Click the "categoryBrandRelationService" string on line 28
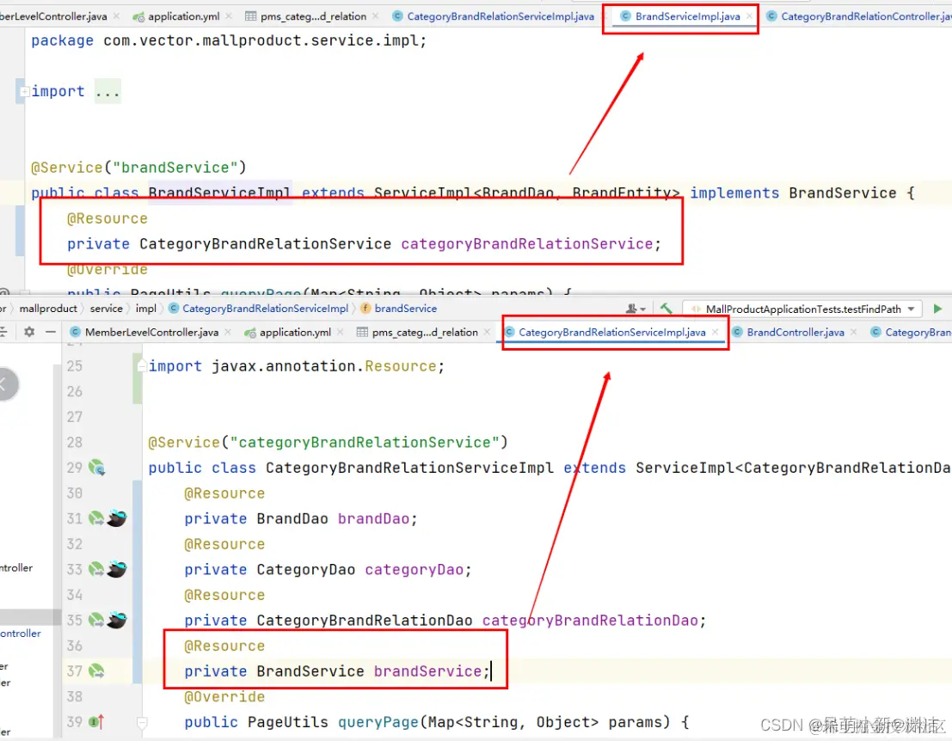 (365, 443)
